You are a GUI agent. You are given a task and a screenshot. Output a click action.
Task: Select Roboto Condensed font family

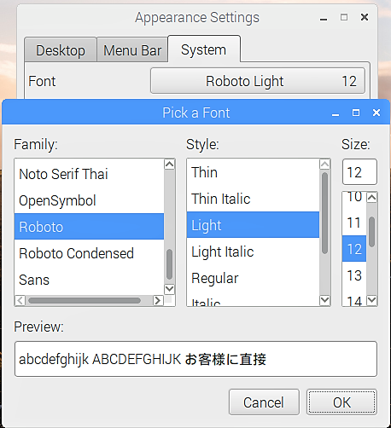89,253
